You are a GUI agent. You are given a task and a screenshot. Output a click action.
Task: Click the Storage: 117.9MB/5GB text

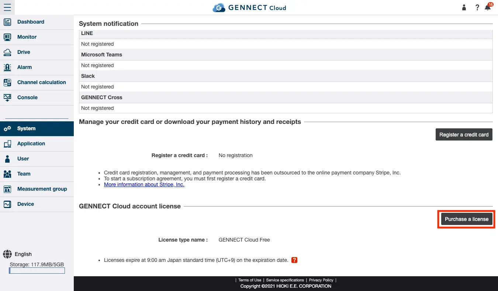click(x=37, y=264)
